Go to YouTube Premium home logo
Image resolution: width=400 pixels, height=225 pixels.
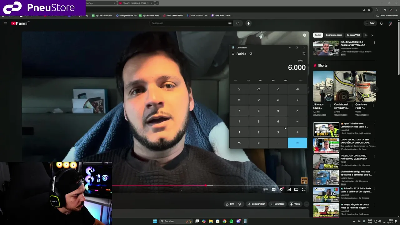[x=20, y=23]
